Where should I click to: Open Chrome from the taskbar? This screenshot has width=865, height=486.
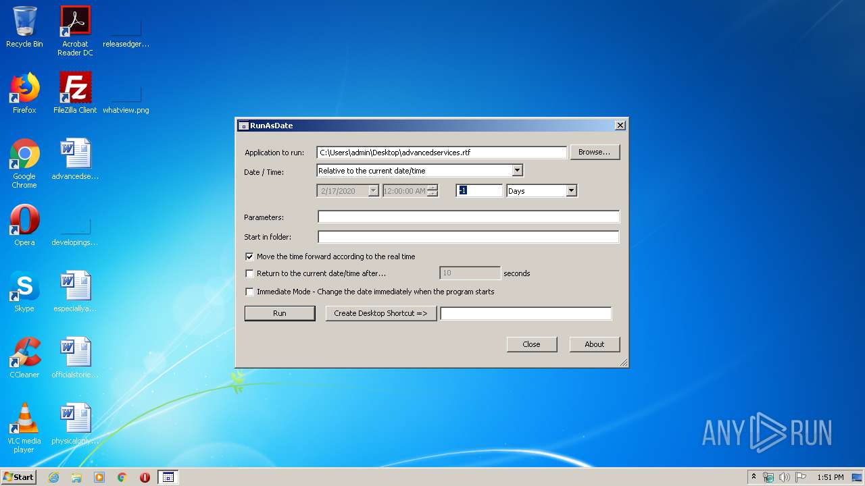click(x=122, y=477)
